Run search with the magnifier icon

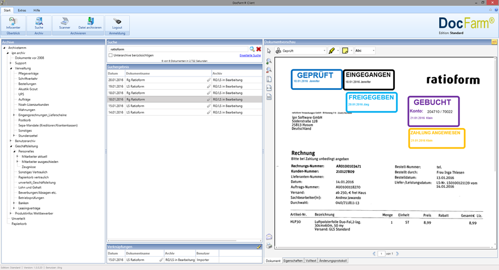click(x=252, y=49)
